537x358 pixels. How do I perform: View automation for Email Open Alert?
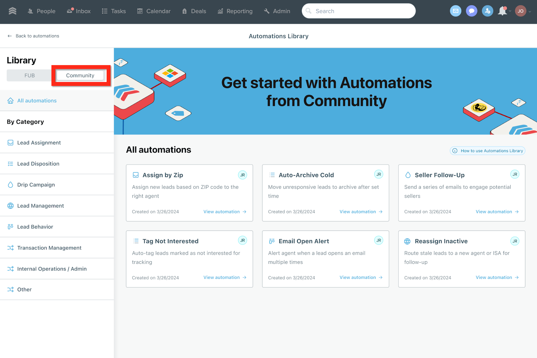[361, 278]
